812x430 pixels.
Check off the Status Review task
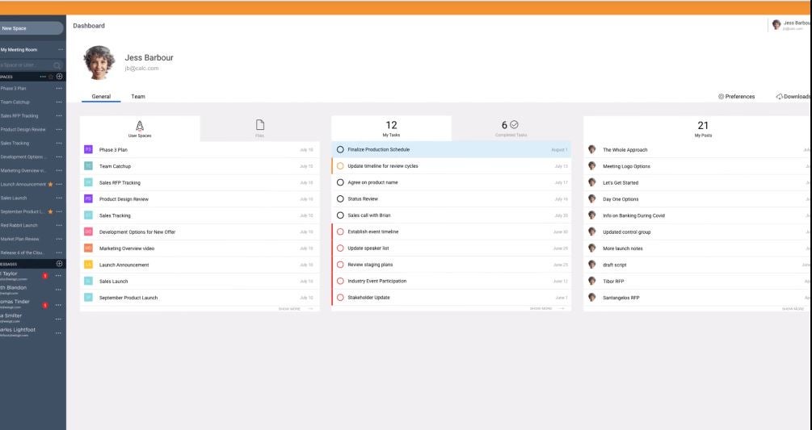pos(340,198)
